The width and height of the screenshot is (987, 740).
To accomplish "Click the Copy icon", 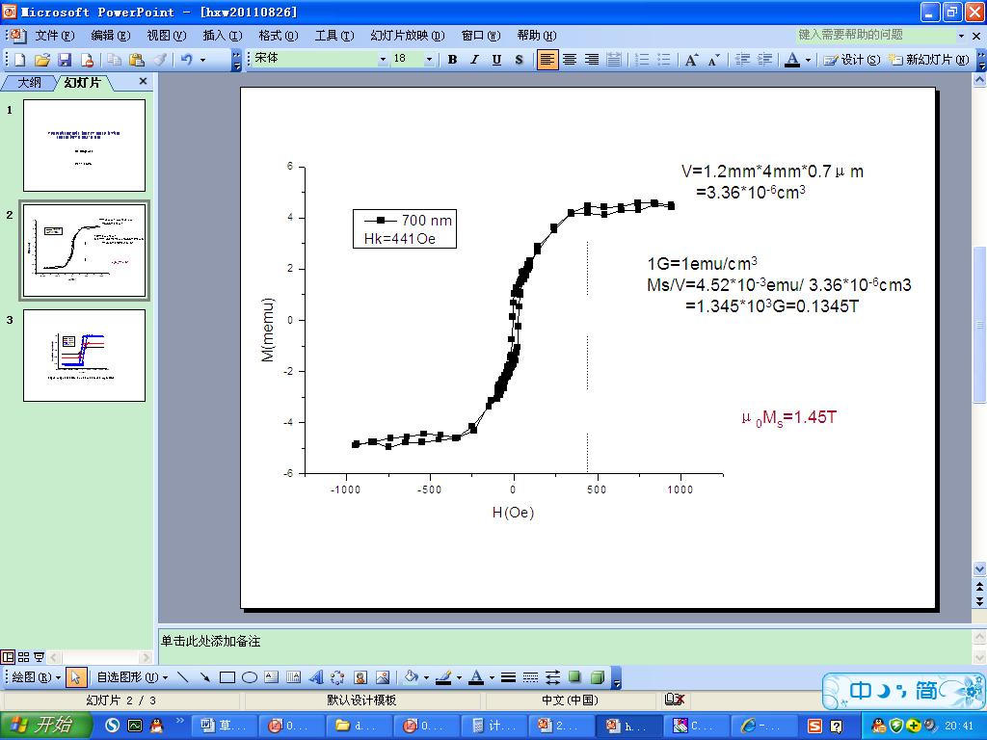I will click(x=114, y=60).
